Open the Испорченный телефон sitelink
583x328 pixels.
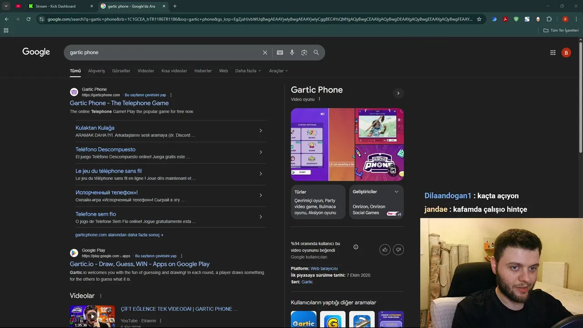click(107, 193)
